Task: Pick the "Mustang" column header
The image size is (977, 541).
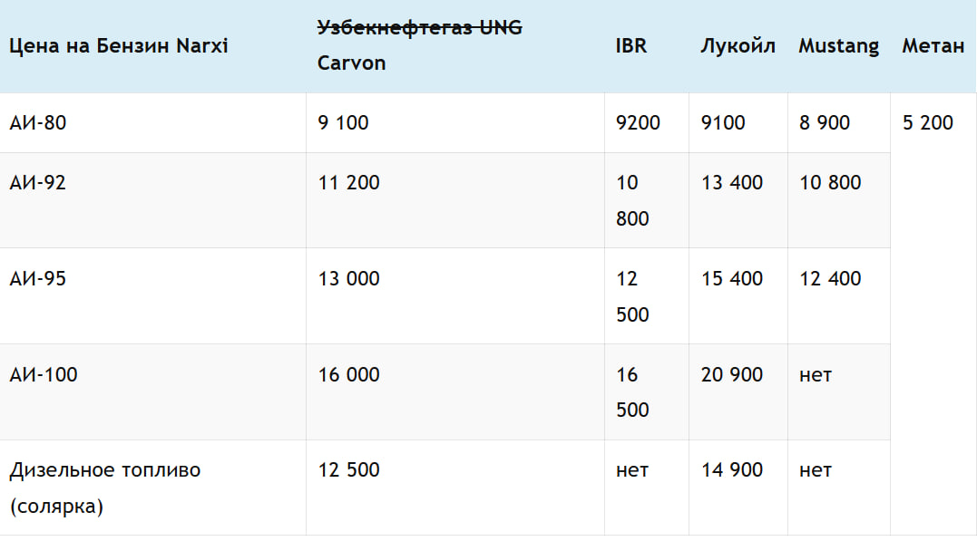Action: 838,46
